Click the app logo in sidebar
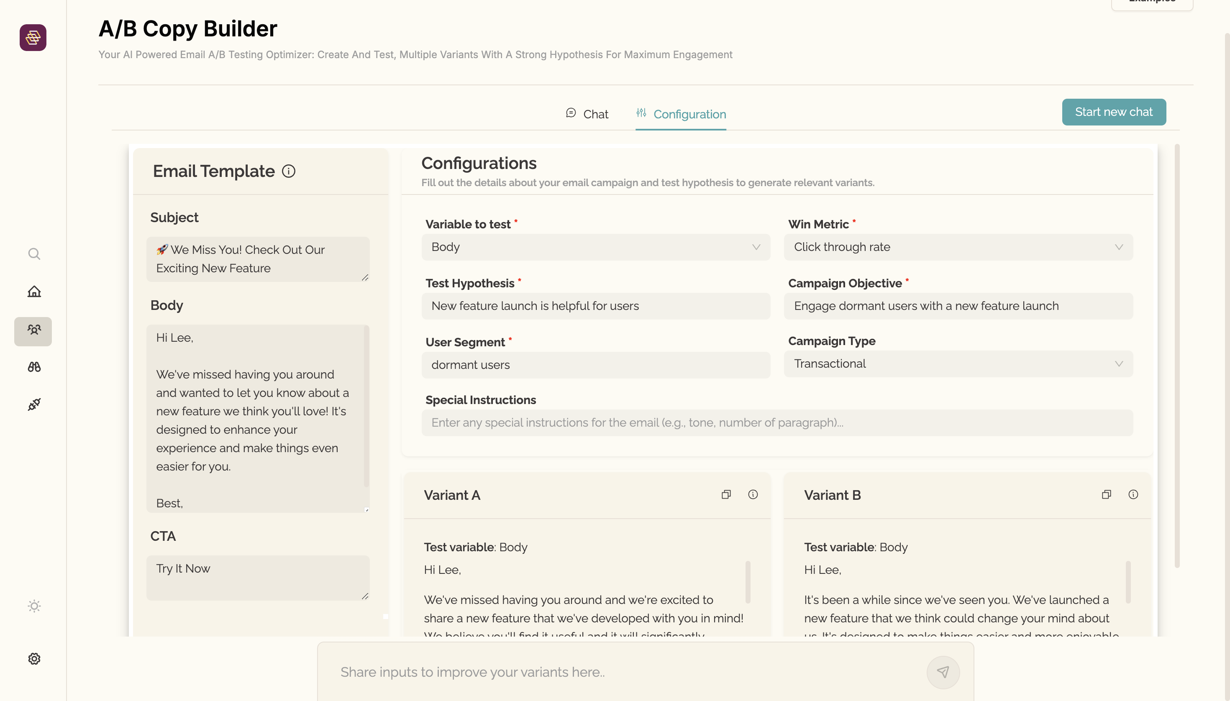 [x=33, y=37]
